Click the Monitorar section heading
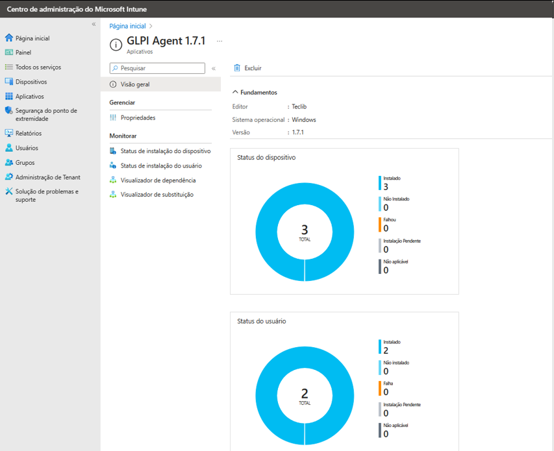Image resolution: width=554 pixels, height=451 pixels. pyautogui.click(x=123, y=136)
